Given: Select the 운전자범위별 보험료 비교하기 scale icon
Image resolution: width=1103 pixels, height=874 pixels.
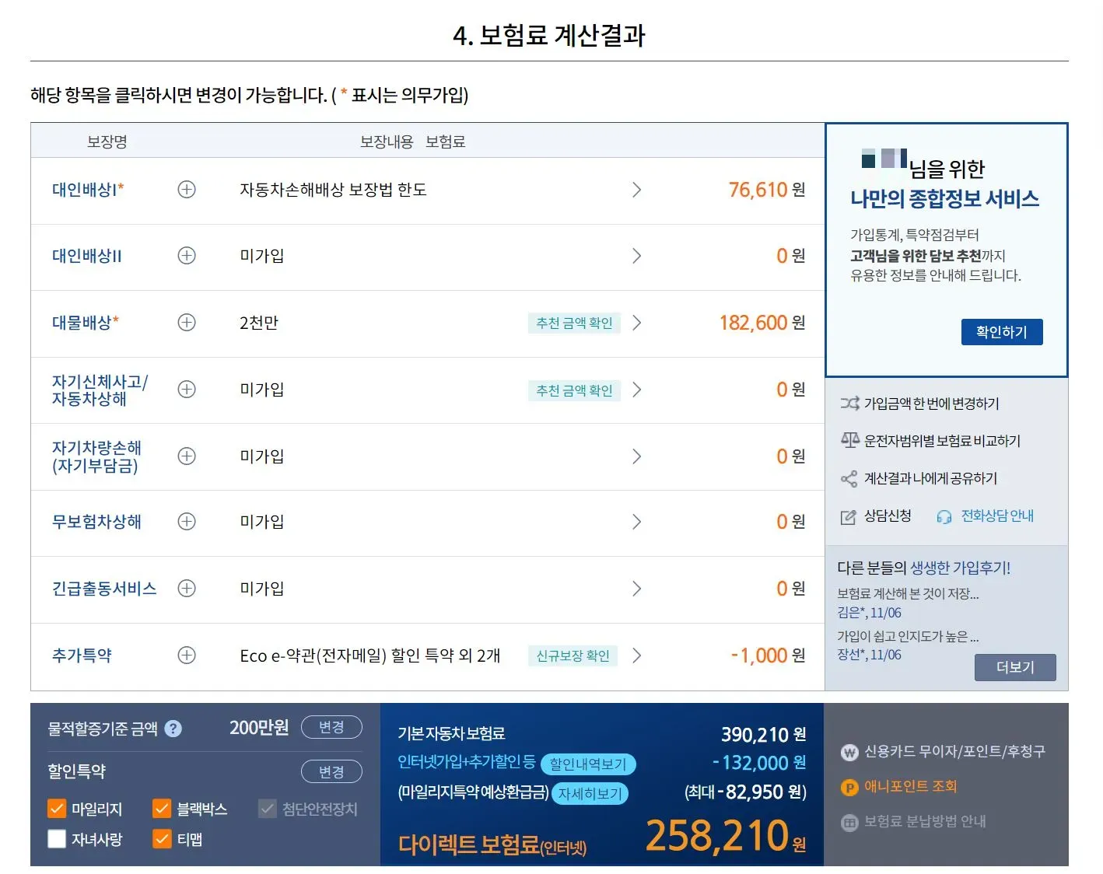Looking at the screenshot, I should pyautogui.click(x=850, y=440).
